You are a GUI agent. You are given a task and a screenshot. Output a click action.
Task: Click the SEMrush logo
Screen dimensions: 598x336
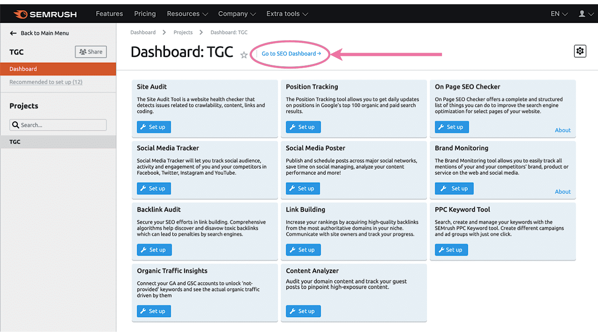click(45, 14)
